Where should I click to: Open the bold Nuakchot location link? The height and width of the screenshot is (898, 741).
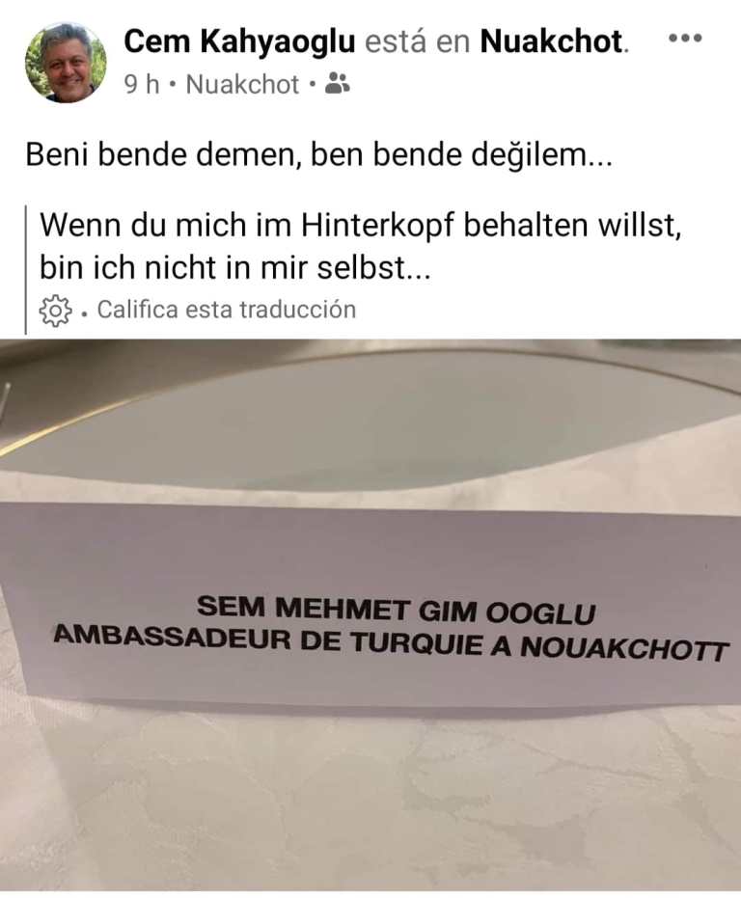551,41
